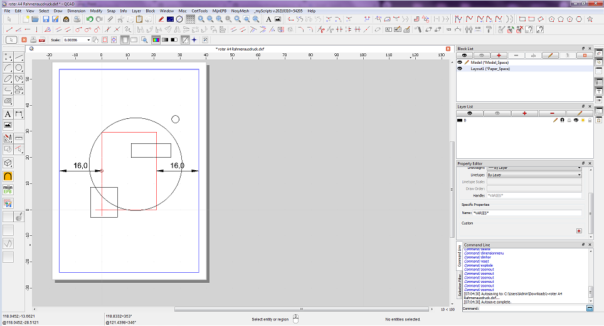Screen dimensions: 604x326
Task: Toggle black and white print mode
Action: pos(174,39)
